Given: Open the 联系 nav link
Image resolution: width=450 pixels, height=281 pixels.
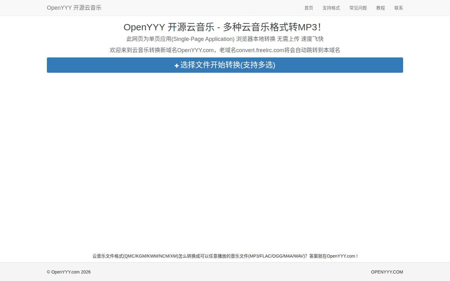Looking at the screenshot, I should coord(399,8).
